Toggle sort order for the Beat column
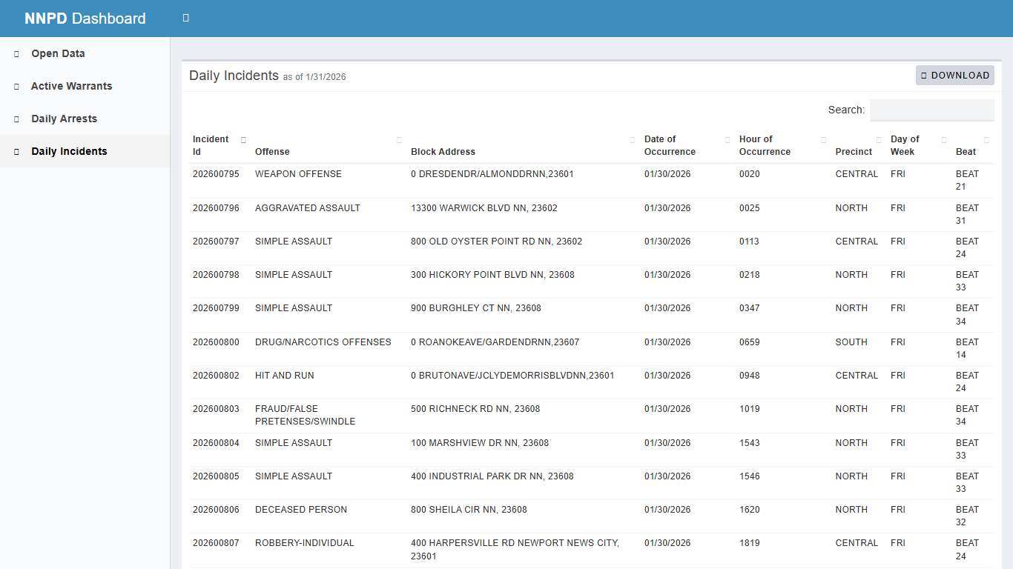Viewport: 1013px width, 569px height. (x=986, y=139)
